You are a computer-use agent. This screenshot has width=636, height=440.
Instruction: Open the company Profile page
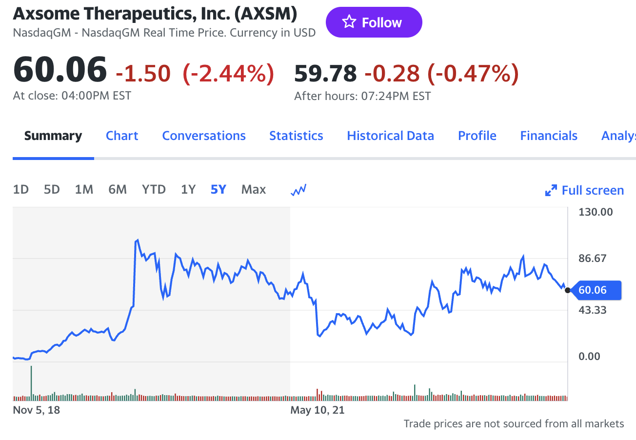(477, 136)
